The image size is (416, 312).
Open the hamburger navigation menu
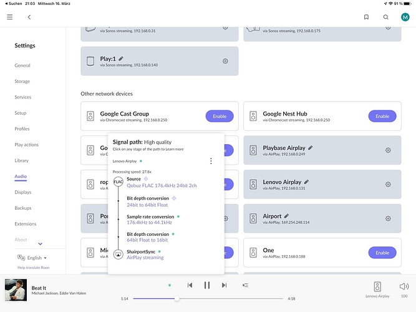pyautogui.click(x=10, y=17)
